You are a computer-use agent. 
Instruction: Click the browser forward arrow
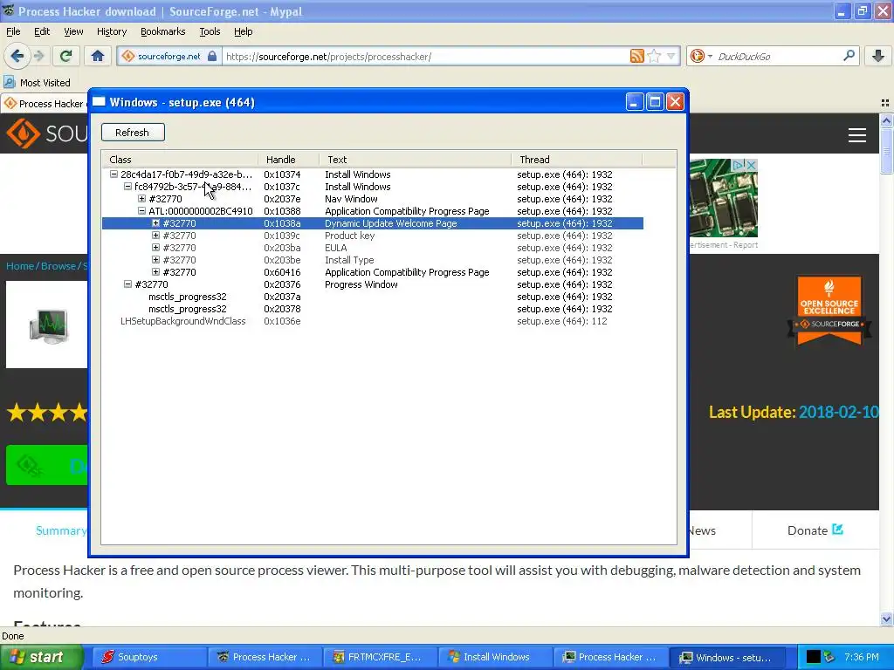tap(39, 56)
